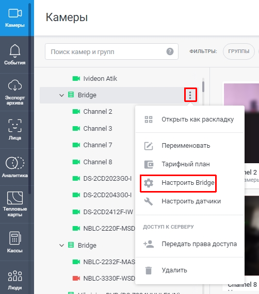Choose Настроить Bridge menu entry
The height and width of the screenshot is (294, 259).
tap(190, 183)
